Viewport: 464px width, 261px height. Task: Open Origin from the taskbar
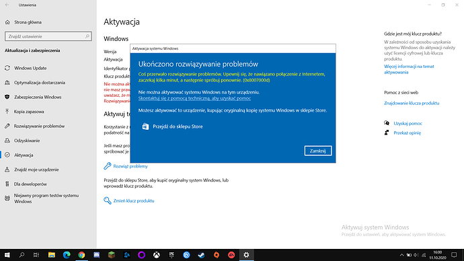(217, 255)
